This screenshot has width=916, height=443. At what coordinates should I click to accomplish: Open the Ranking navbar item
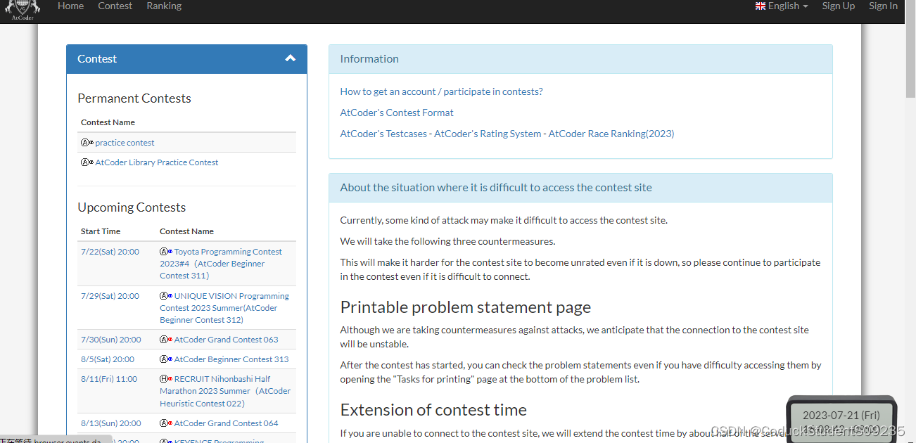pyautogui.click(x=164, y=6)
